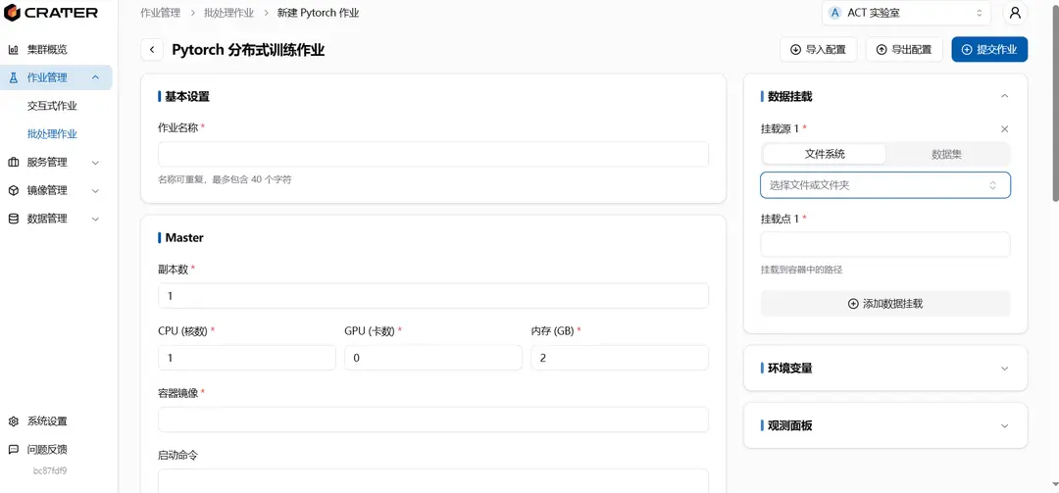Click the 添加数据挂载 button
Screen dimensions: 1059x493
[x=884, y=304]
